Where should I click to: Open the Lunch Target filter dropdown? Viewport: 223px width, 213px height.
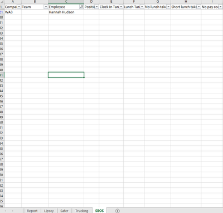pos(142,7)
